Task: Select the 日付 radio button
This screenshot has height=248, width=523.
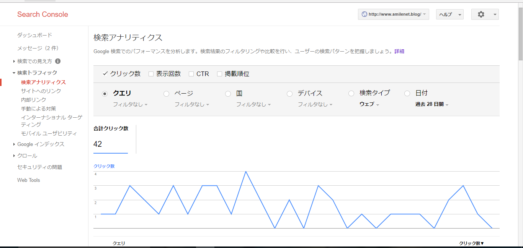Action: [x=407, y=94]
